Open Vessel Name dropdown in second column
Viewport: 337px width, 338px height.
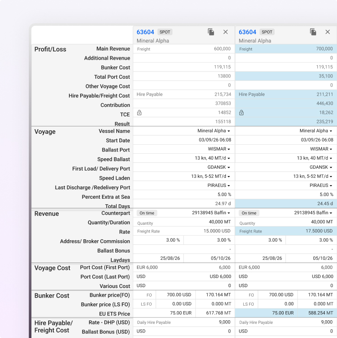(x=316, y=131)
